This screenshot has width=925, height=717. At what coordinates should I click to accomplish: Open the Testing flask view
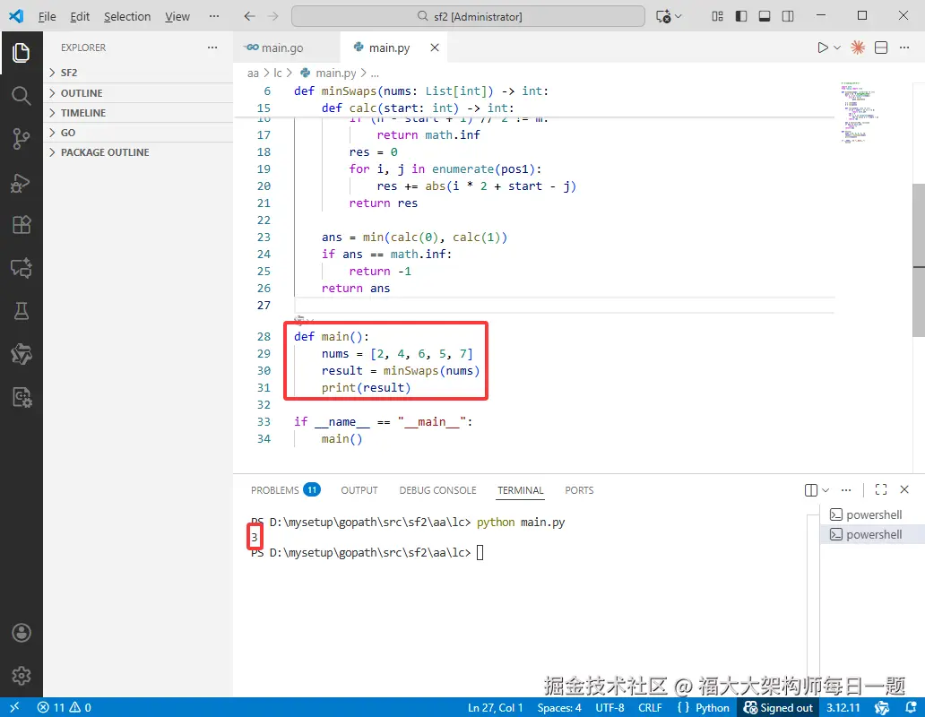[22, 311]
